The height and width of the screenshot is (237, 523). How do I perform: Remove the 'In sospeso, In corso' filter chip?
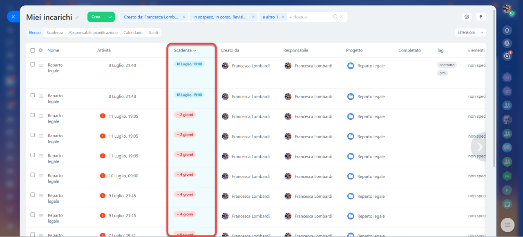pos(253,17)
